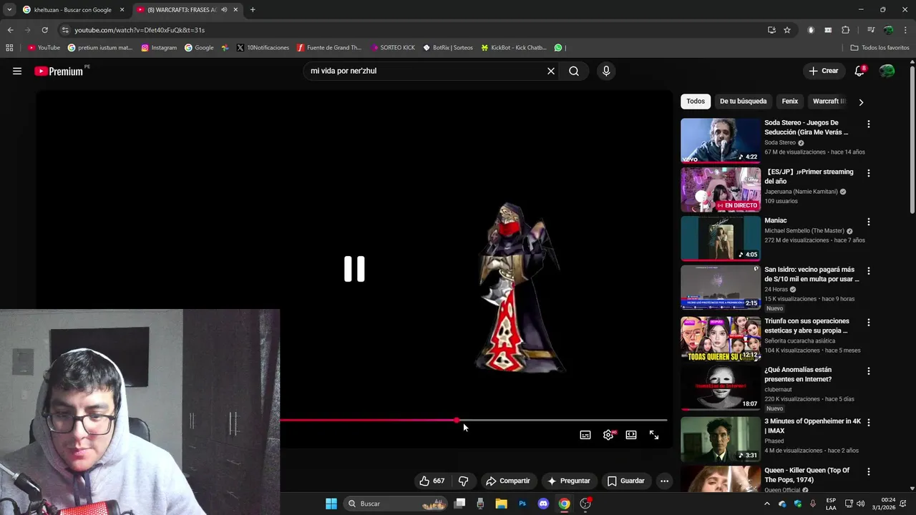Screen dimensions: 916x515
Task: Open the YouTube account avatar menu
Action: point(887,71)
